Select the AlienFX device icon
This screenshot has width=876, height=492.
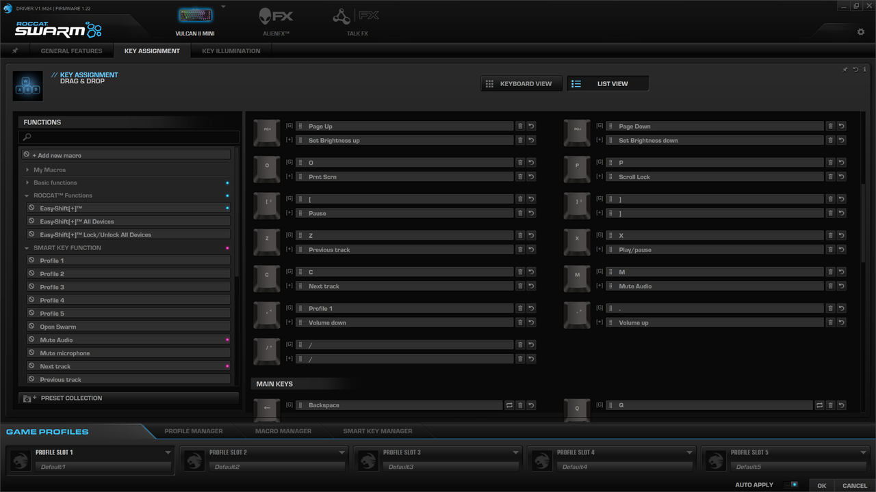[x=276, y=16]
